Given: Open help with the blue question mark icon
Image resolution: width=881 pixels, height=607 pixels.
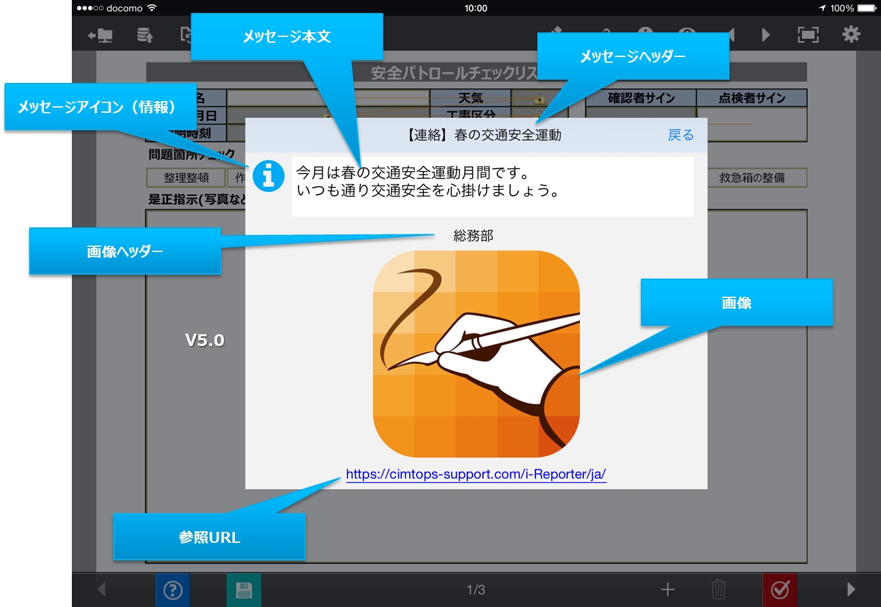Looking at the screenshot, I should (173, 590).
